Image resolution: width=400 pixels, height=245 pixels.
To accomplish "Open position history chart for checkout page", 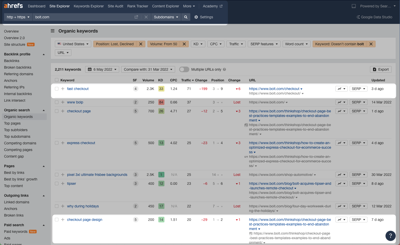I will pyautogui.click(x=341, y=111).
